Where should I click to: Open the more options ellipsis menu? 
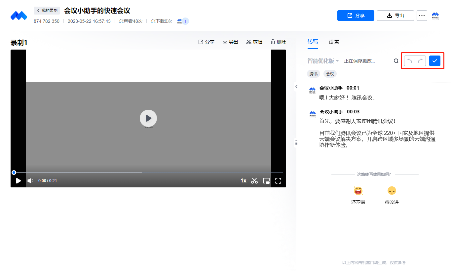click(422, 16)
